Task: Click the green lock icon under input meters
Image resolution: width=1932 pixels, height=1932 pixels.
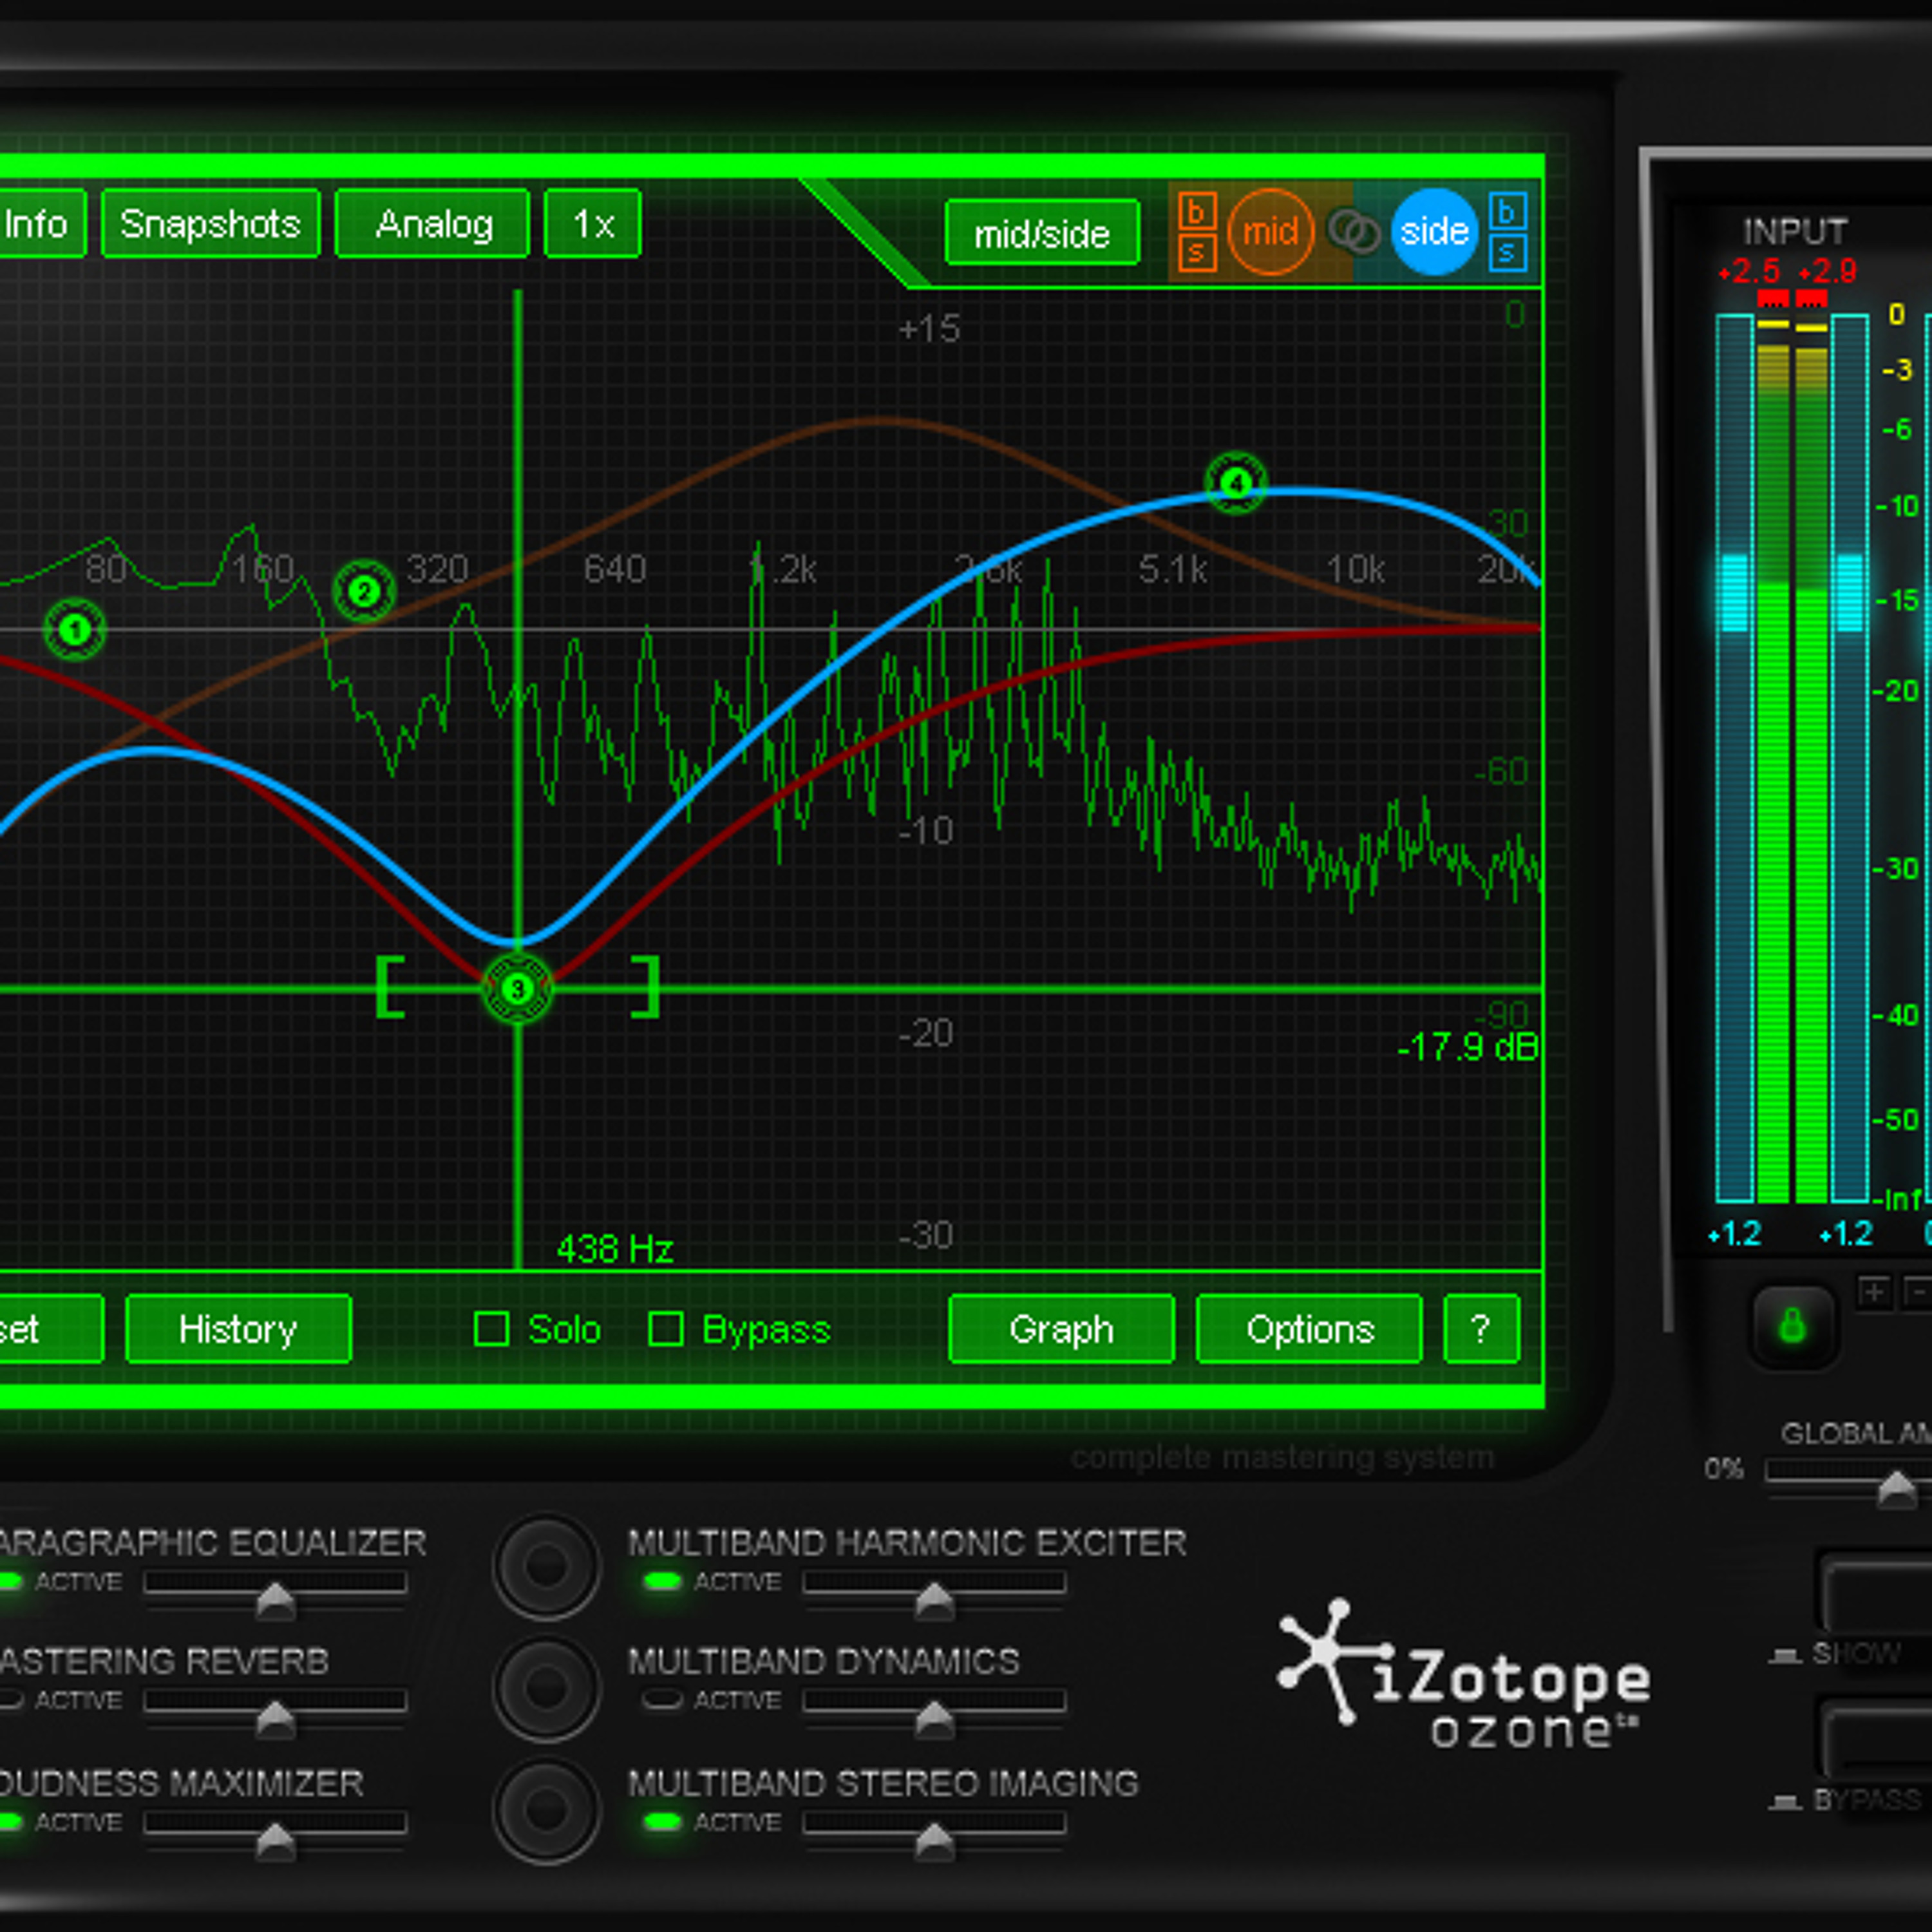Action: tap(1792, 1326)
